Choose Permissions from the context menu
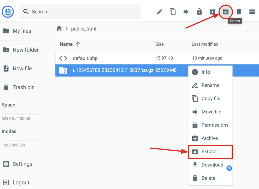Image resolution: width=259 pixels, height=189 pixels. [210, 125]
